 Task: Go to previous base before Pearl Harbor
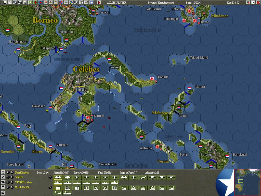(8, 173)
